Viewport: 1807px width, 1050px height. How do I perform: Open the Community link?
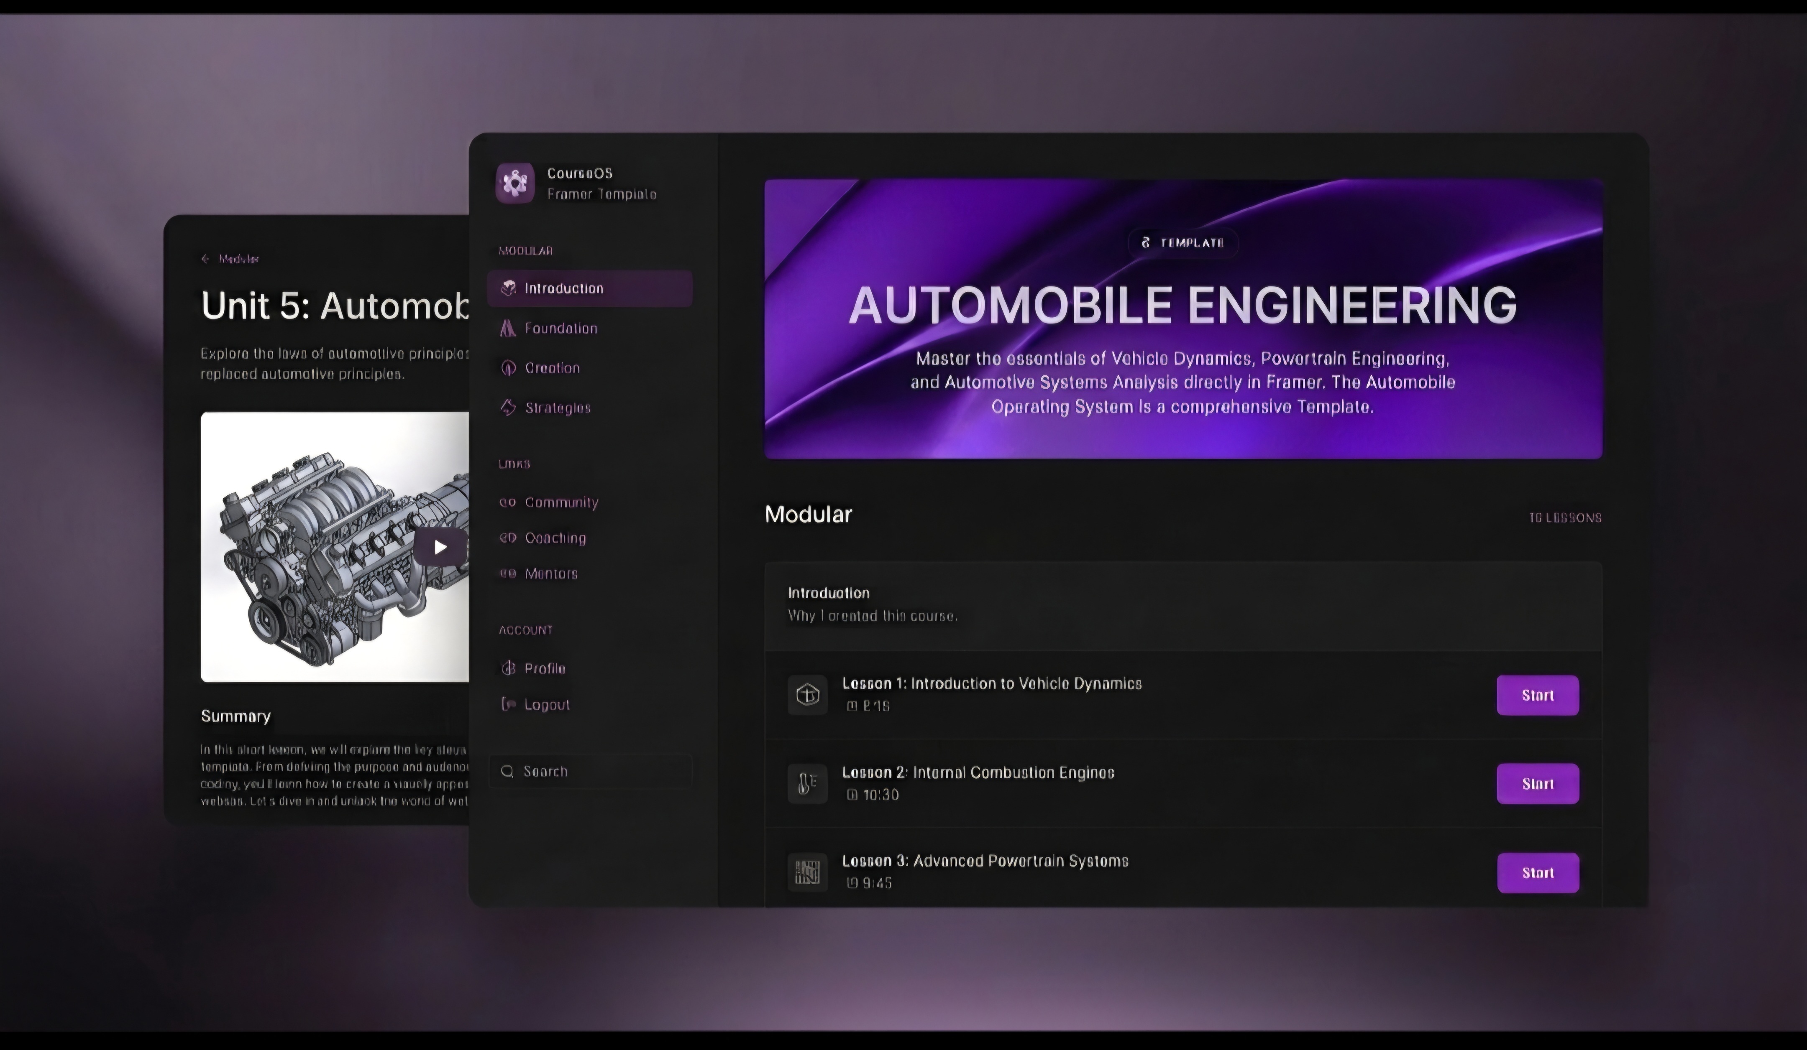pos(561,502)
